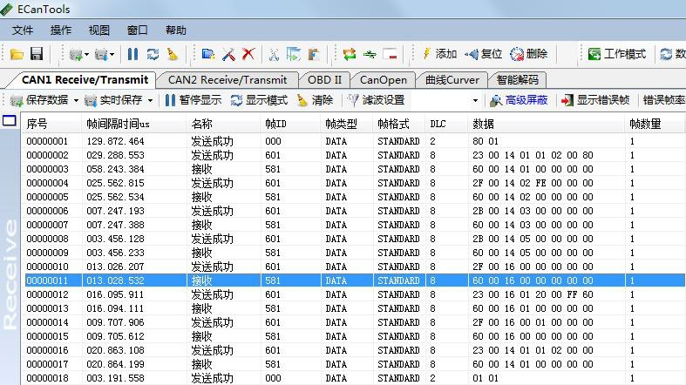Screen dimensions: 686x385
Task: Click the USB device icon
Action: [370, 54]
